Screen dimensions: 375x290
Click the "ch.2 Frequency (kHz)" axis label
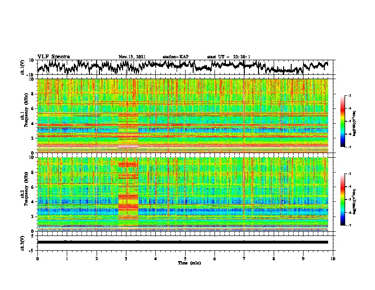click(x=24, y=189)
